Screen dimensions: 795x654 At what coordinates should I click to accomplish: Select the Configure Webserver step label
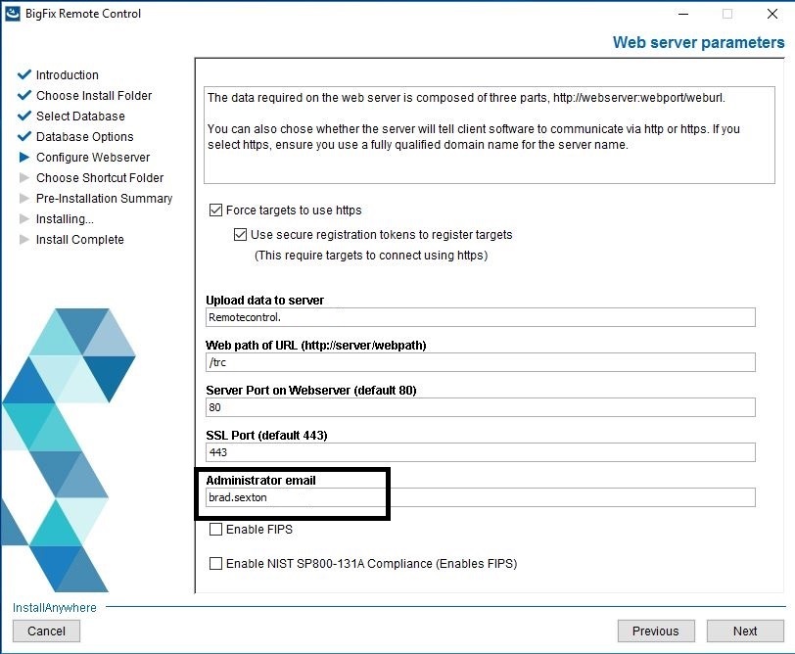[93, 158]
